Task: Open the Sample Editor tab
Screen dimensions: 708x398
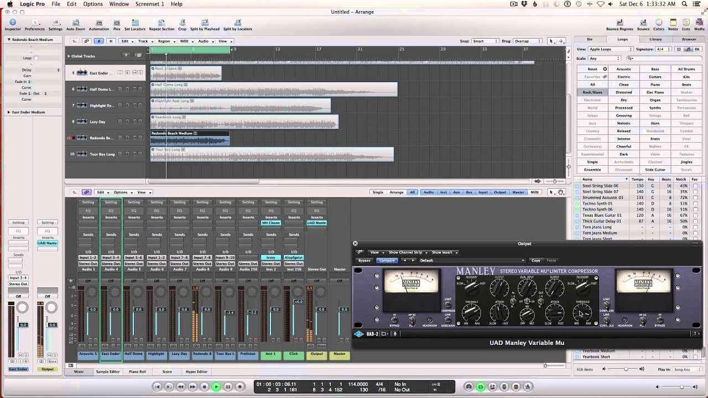Action: click(108, 371)
